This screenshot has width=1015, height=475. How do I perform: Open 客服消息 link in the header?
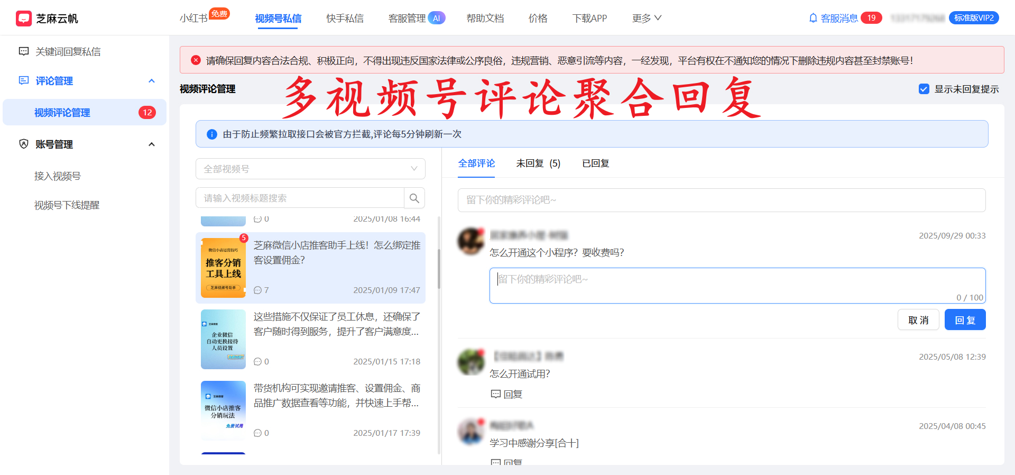839,19
